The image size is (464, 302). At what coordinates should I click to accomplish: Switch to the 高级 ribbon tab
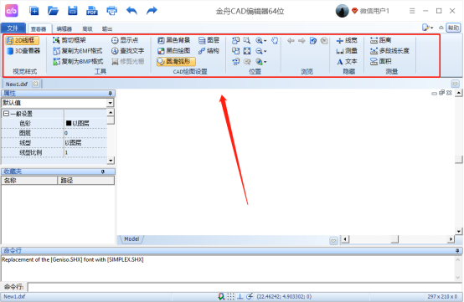coord(87,28)
